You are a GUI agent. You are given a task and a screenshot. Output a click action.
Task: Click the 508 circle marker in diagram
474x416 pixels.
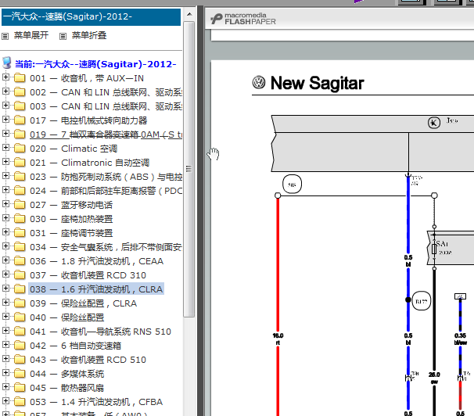pos(292,184)
